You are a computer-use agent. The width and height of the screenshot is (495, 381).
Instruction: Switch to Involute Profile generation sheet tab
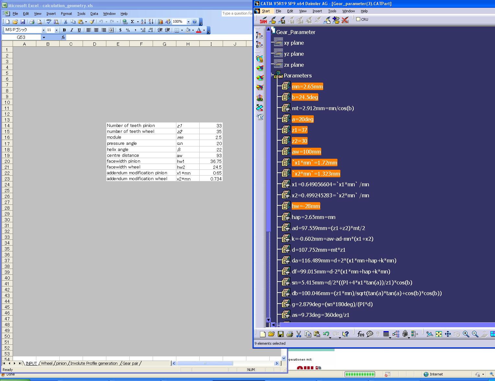(x=94, y=363)
